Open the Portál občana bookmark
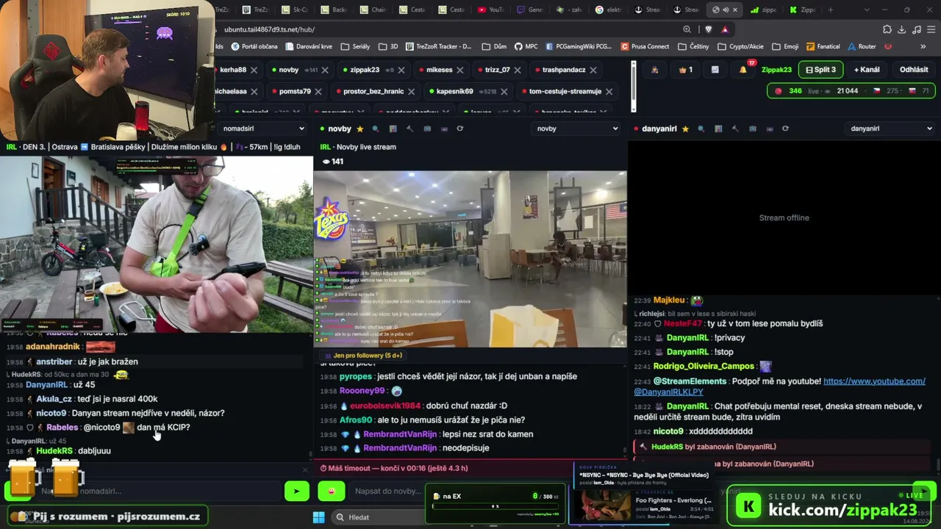 coord(254,46)
